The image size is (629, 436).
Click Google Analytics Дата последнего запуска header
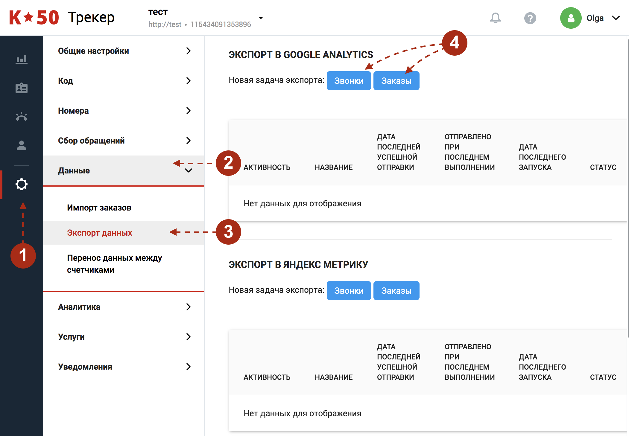542,157
